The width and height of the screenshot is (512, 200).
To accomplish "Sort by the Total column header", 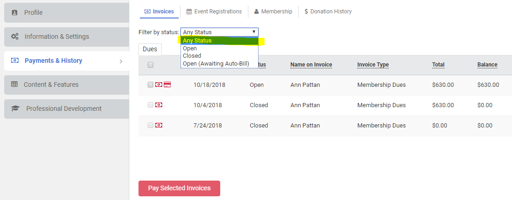I will click(x=439, y=65).
